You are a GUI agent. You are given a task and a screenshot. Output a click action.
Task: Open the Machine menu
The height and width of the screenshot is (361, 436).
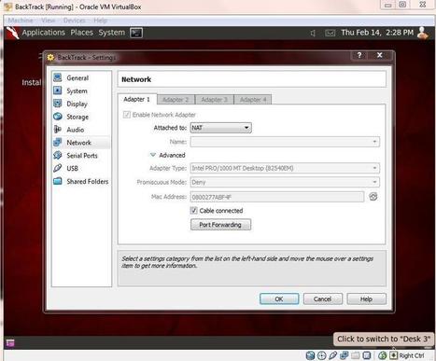pyautogui.click(x=21, y=21)
